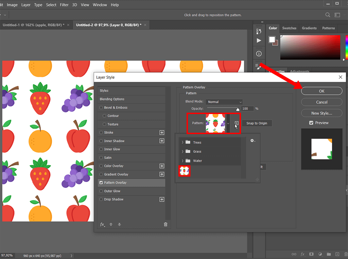Expand the Trees pattern folder
The width and height of the screenshot is (348, 259).
[x=182, y=142]
